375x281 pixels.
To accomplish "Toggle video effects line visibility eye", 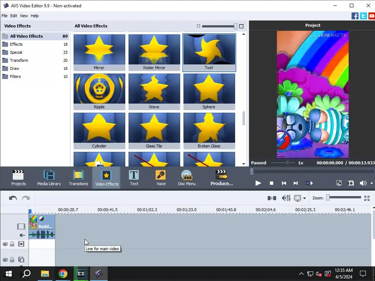I will point(5,244).
